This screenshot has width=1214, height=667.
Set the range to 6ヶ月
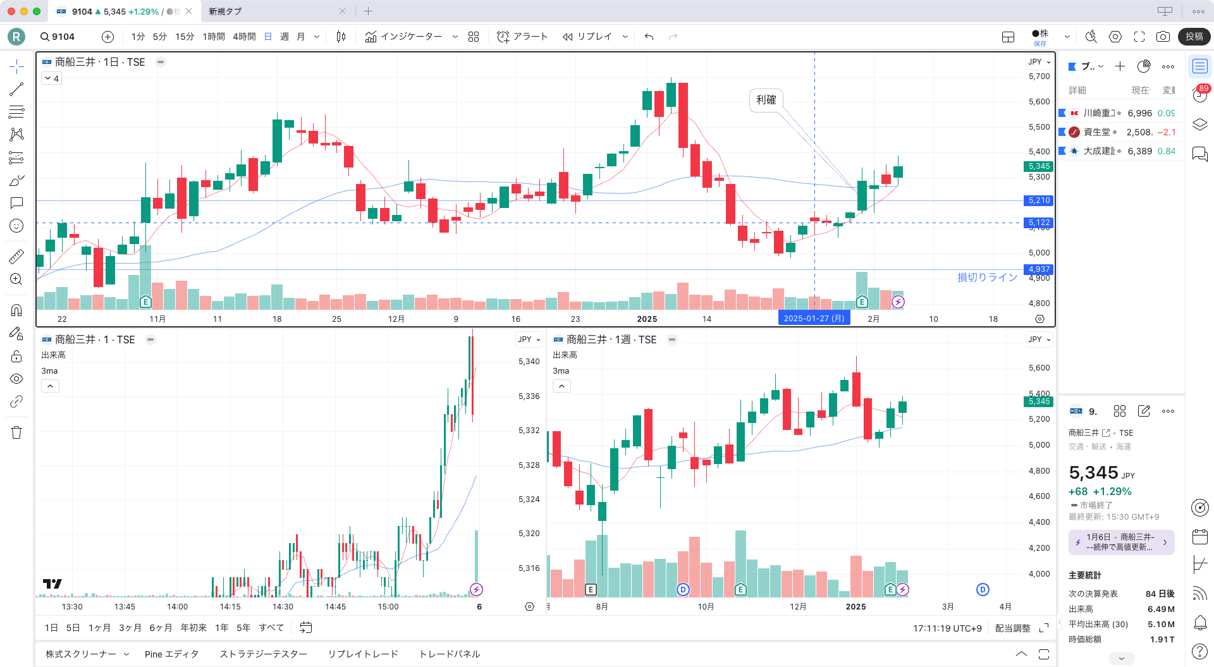pyautogui.click(x=161, y=628)
